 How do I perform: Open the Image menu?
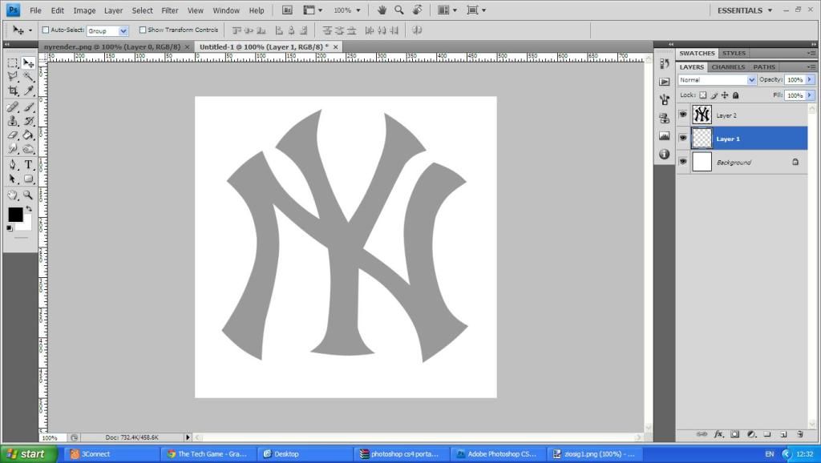pyautogui.click(x=84, y=10)
